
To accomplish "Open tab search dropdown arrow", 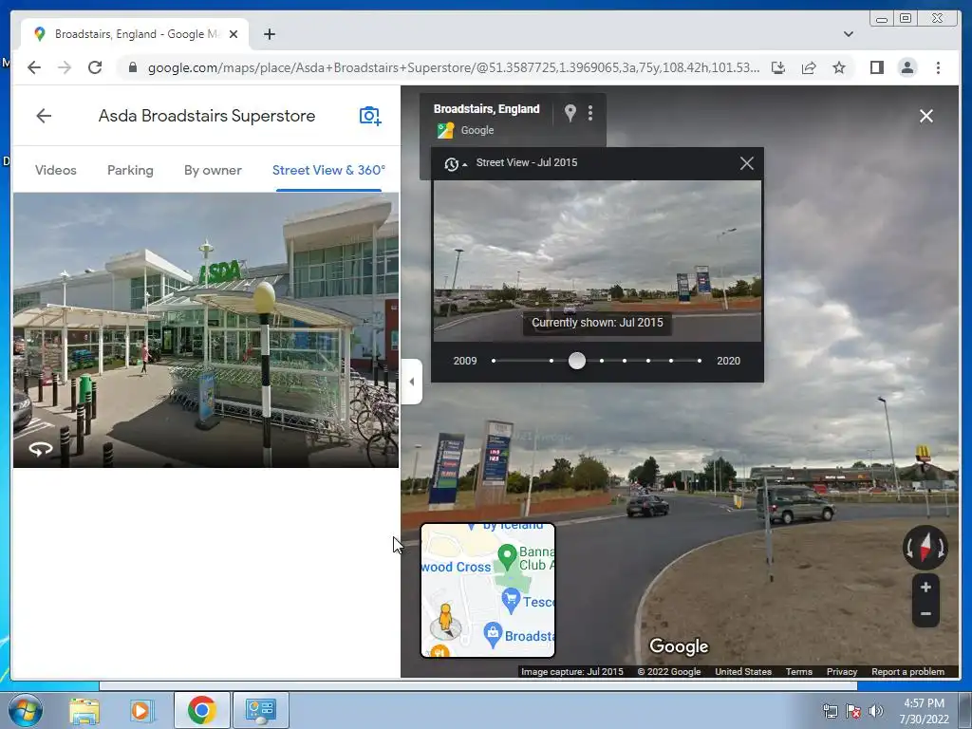I will pos(848,34).
